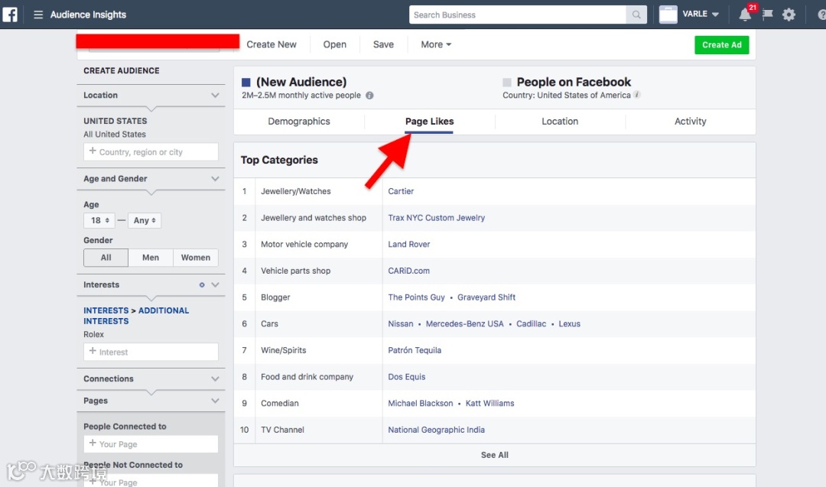This screenshot has width=826, height=487.
Task: Collapse the Location section
Action: [215, 96]
